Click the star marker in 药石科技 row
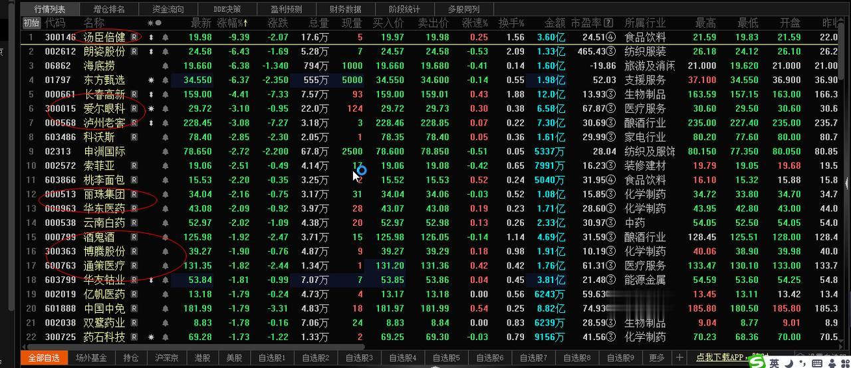 (x=151, y=337)
